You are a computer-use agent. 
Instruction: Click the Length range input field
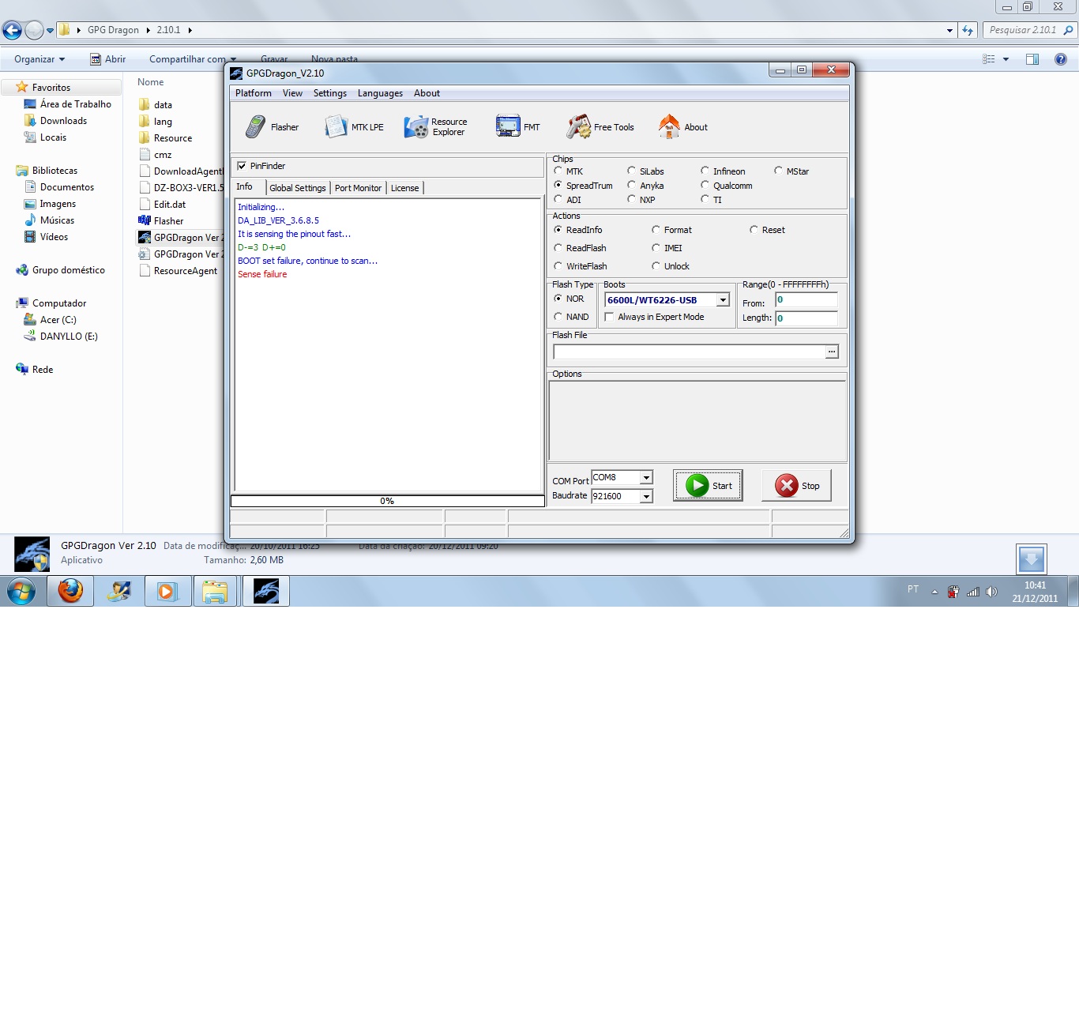coord(806,318)
